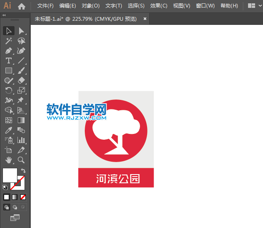The width and height of the screenshot is (263, 228).
Task: Open the 窗口(W) menu
Action: (x=205, y=6)
